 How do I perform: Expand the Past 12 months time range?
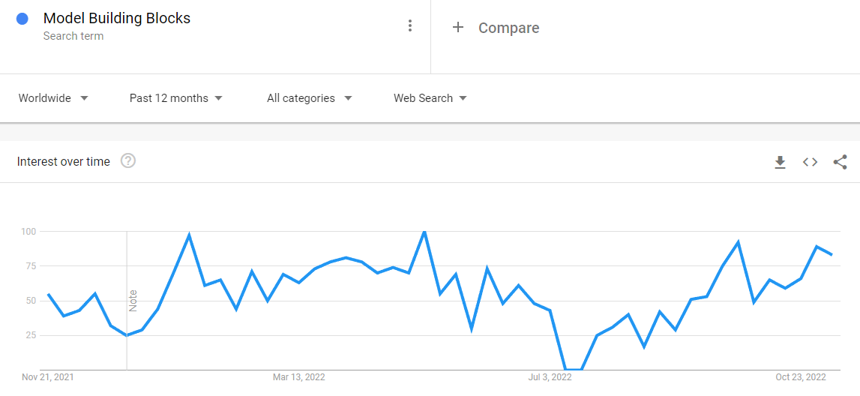[x=176, y=98]
